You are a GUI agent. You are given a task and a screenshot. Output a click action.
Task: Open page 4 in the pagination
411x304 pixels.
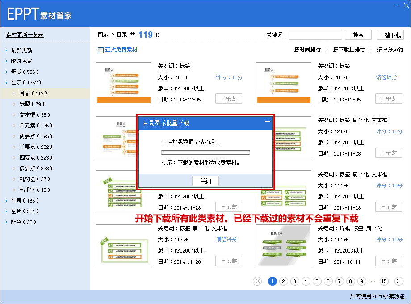tap(306, 281)
